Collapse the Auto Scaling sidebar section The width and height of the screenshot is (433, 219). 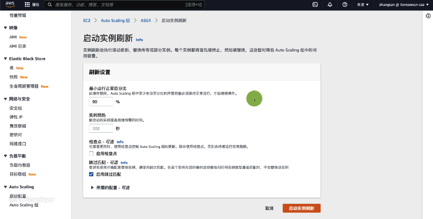click(5, 187)
